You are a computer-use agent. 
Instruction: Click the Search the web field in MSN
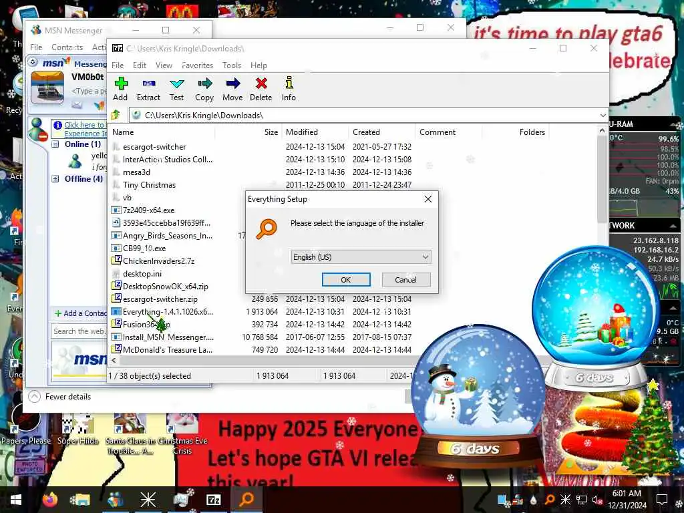point(79,331)
